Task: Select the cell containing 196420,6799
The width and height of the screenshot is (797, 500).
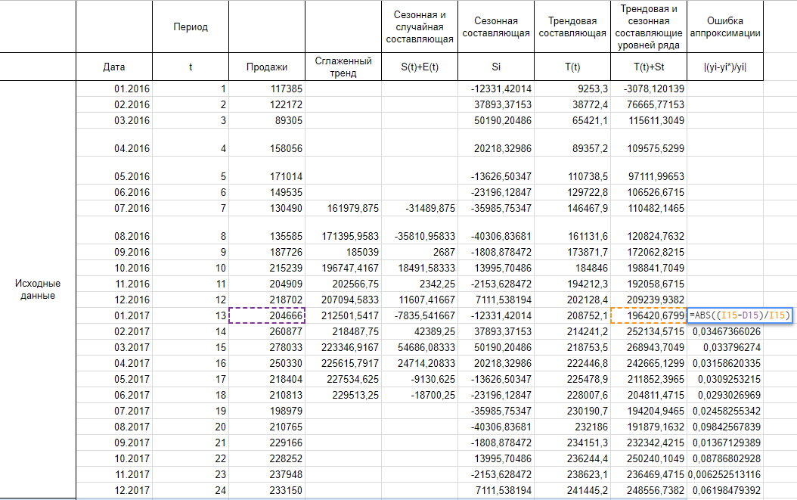Action: [648, 315]
